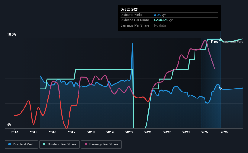Click the Analysts Forecast label
Viewport: 248px width, 153px height.
coord(233,42)
